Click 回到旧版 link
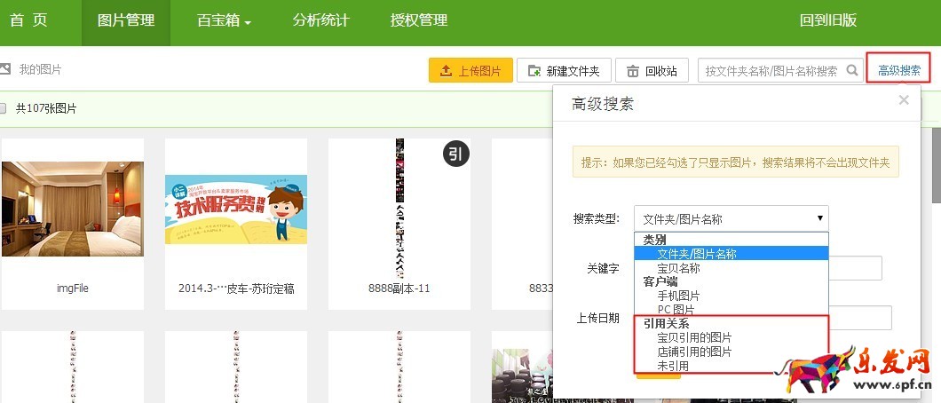The height and width of the screenshot is (403, 941). (x=828, y=20)
